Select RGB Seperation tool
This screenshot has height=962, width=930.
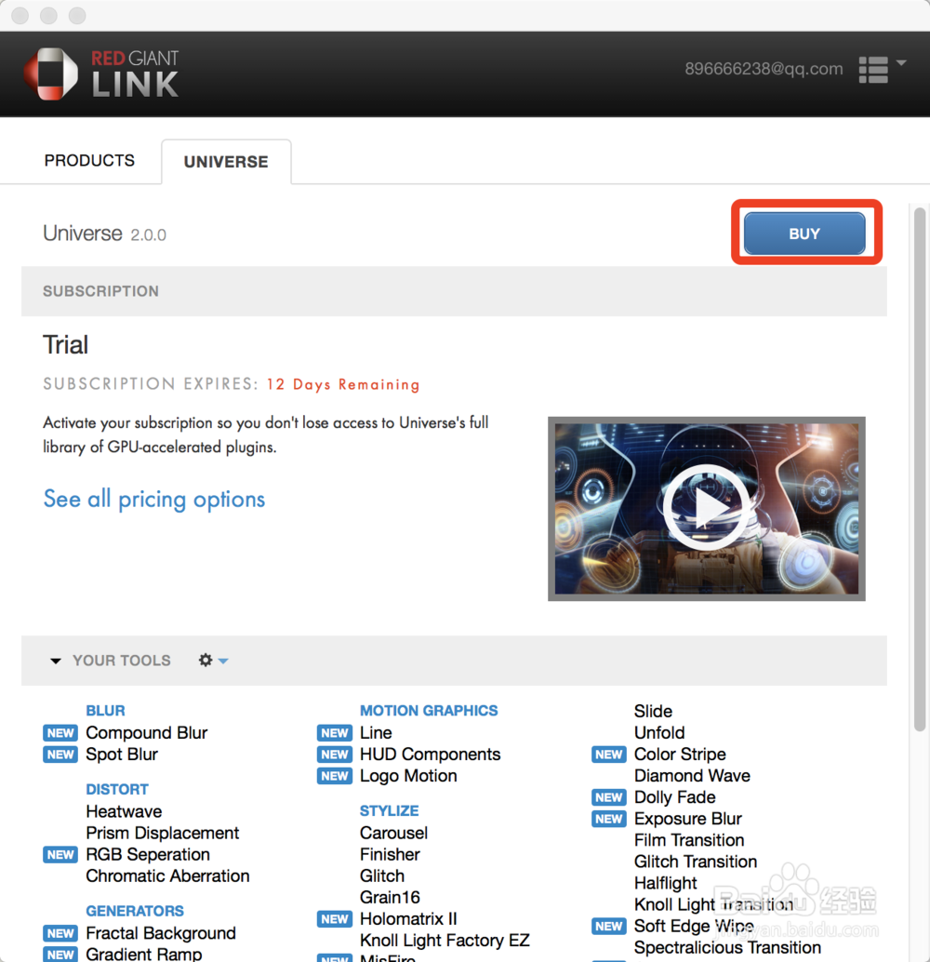coord(148,854)
